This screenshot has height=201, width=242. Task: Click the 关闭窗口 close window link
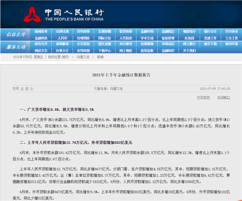223,97
